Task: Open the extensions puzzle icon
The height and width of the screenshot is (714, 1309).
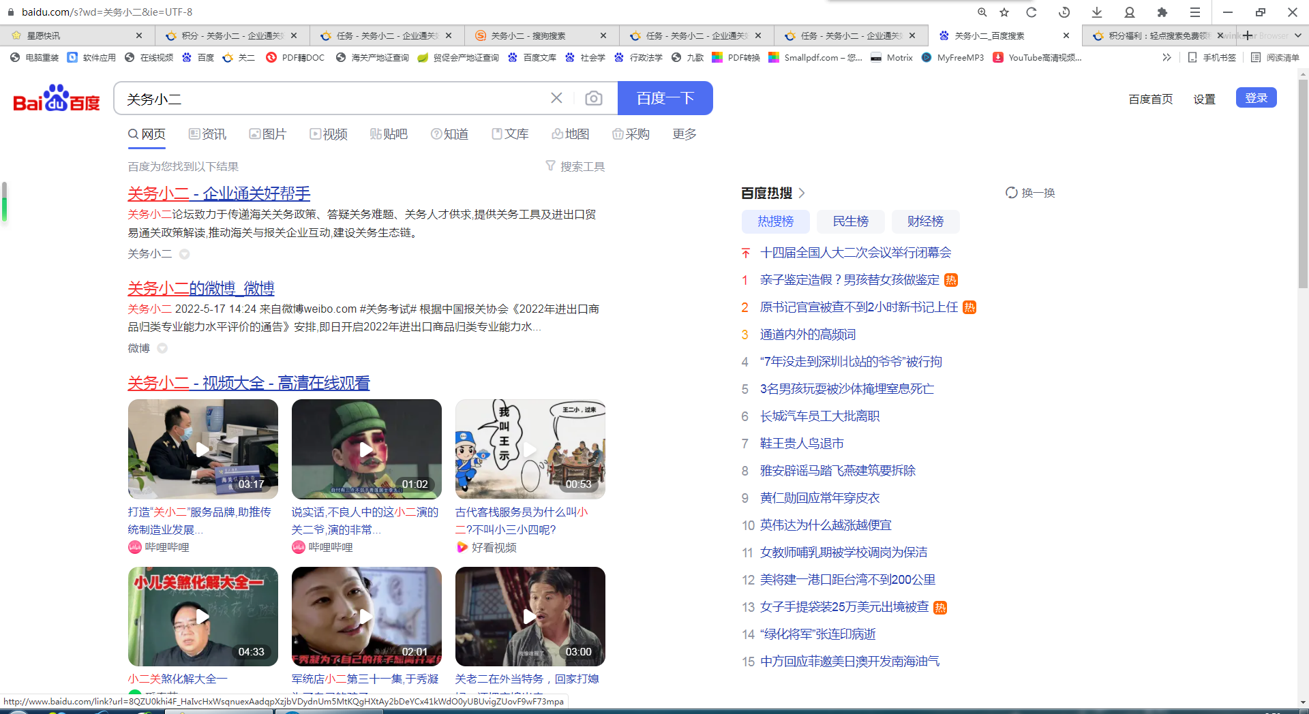Action: [x=1162, y=12]
